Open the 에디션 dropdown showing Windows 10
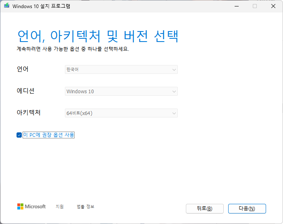The width and height of the screenshot is (283, 224). (x=121, y=91)
